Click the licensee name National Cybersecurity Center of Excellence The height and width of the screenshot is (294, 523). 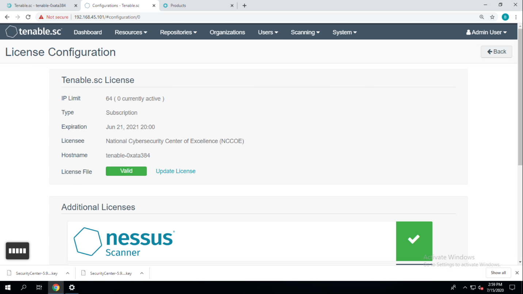175,141
